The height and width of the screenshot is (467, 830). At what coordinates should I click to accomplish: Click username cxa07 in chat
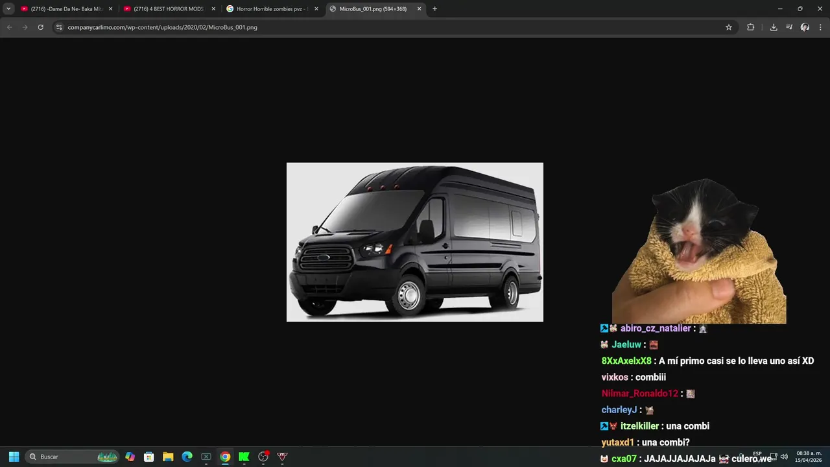tap(624, 459)
